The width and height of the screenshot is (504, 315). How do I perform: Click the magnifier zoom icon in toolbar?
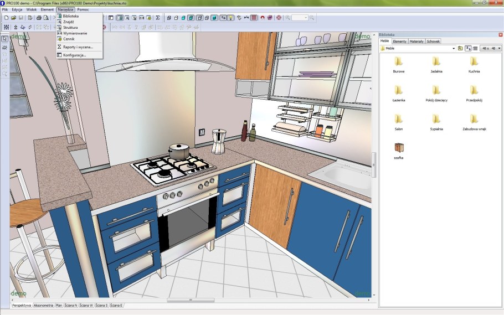pyautogui.click(x=288, y=18)
